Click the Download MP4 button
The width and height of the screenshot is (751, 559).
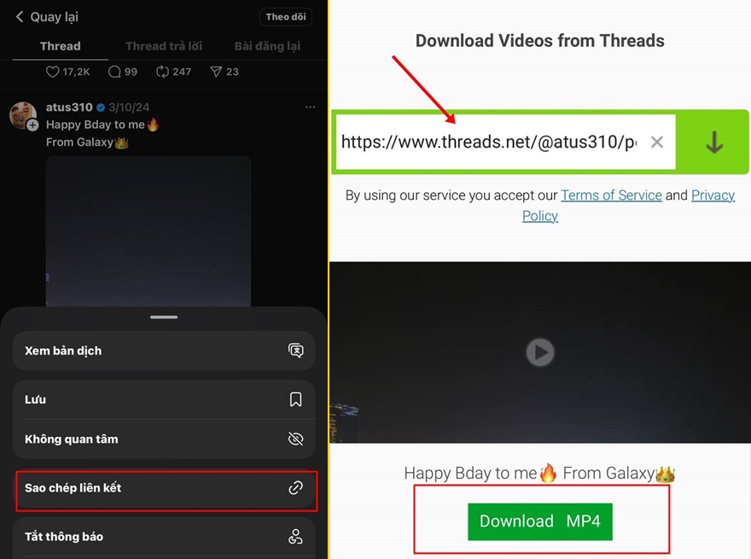click(539, 521)
